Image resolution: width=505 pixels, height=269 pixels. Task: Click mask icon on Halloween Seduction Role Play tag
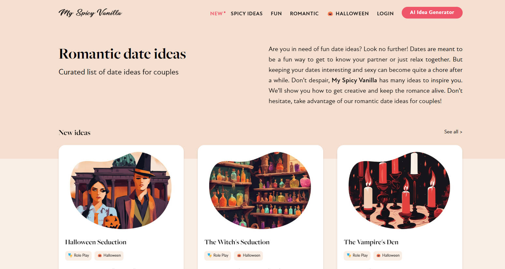(70, 255)
